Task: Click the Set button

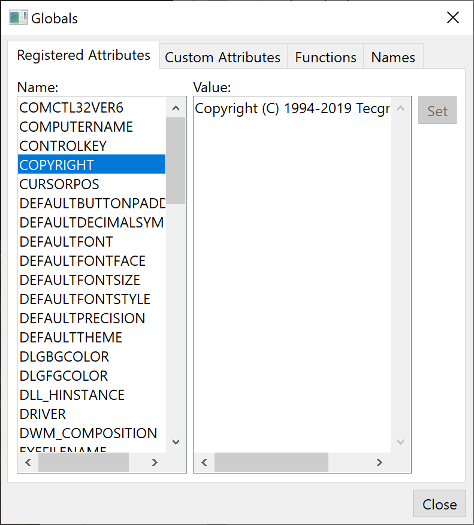Action: point(437,111)
